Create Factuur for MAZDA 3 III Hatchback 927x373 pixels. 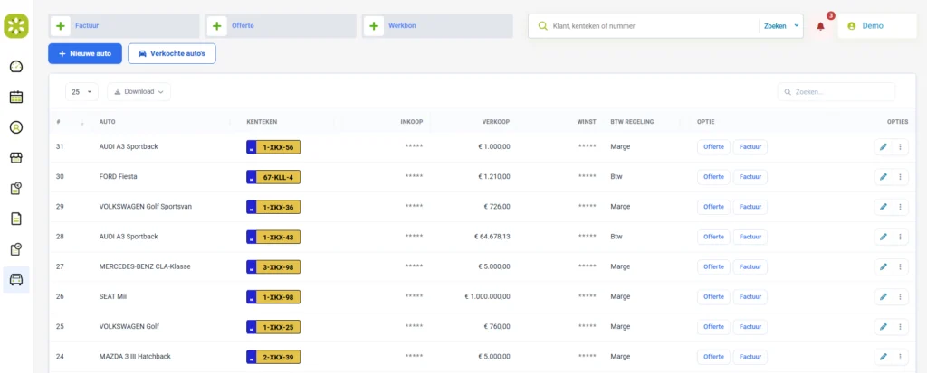coord(750,357)
